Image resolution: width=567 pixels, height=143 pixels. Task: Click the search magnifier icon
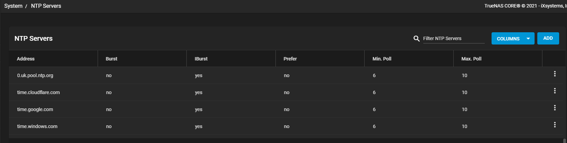(416, 39)
